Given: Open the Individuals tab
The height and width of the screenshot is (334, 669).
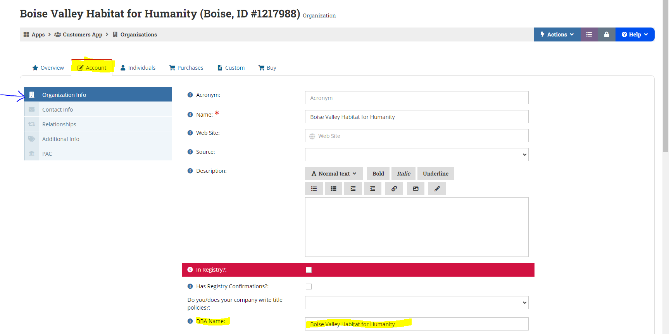Looking at the screenshot, I should pyautogui.click(x=138, y=68).
